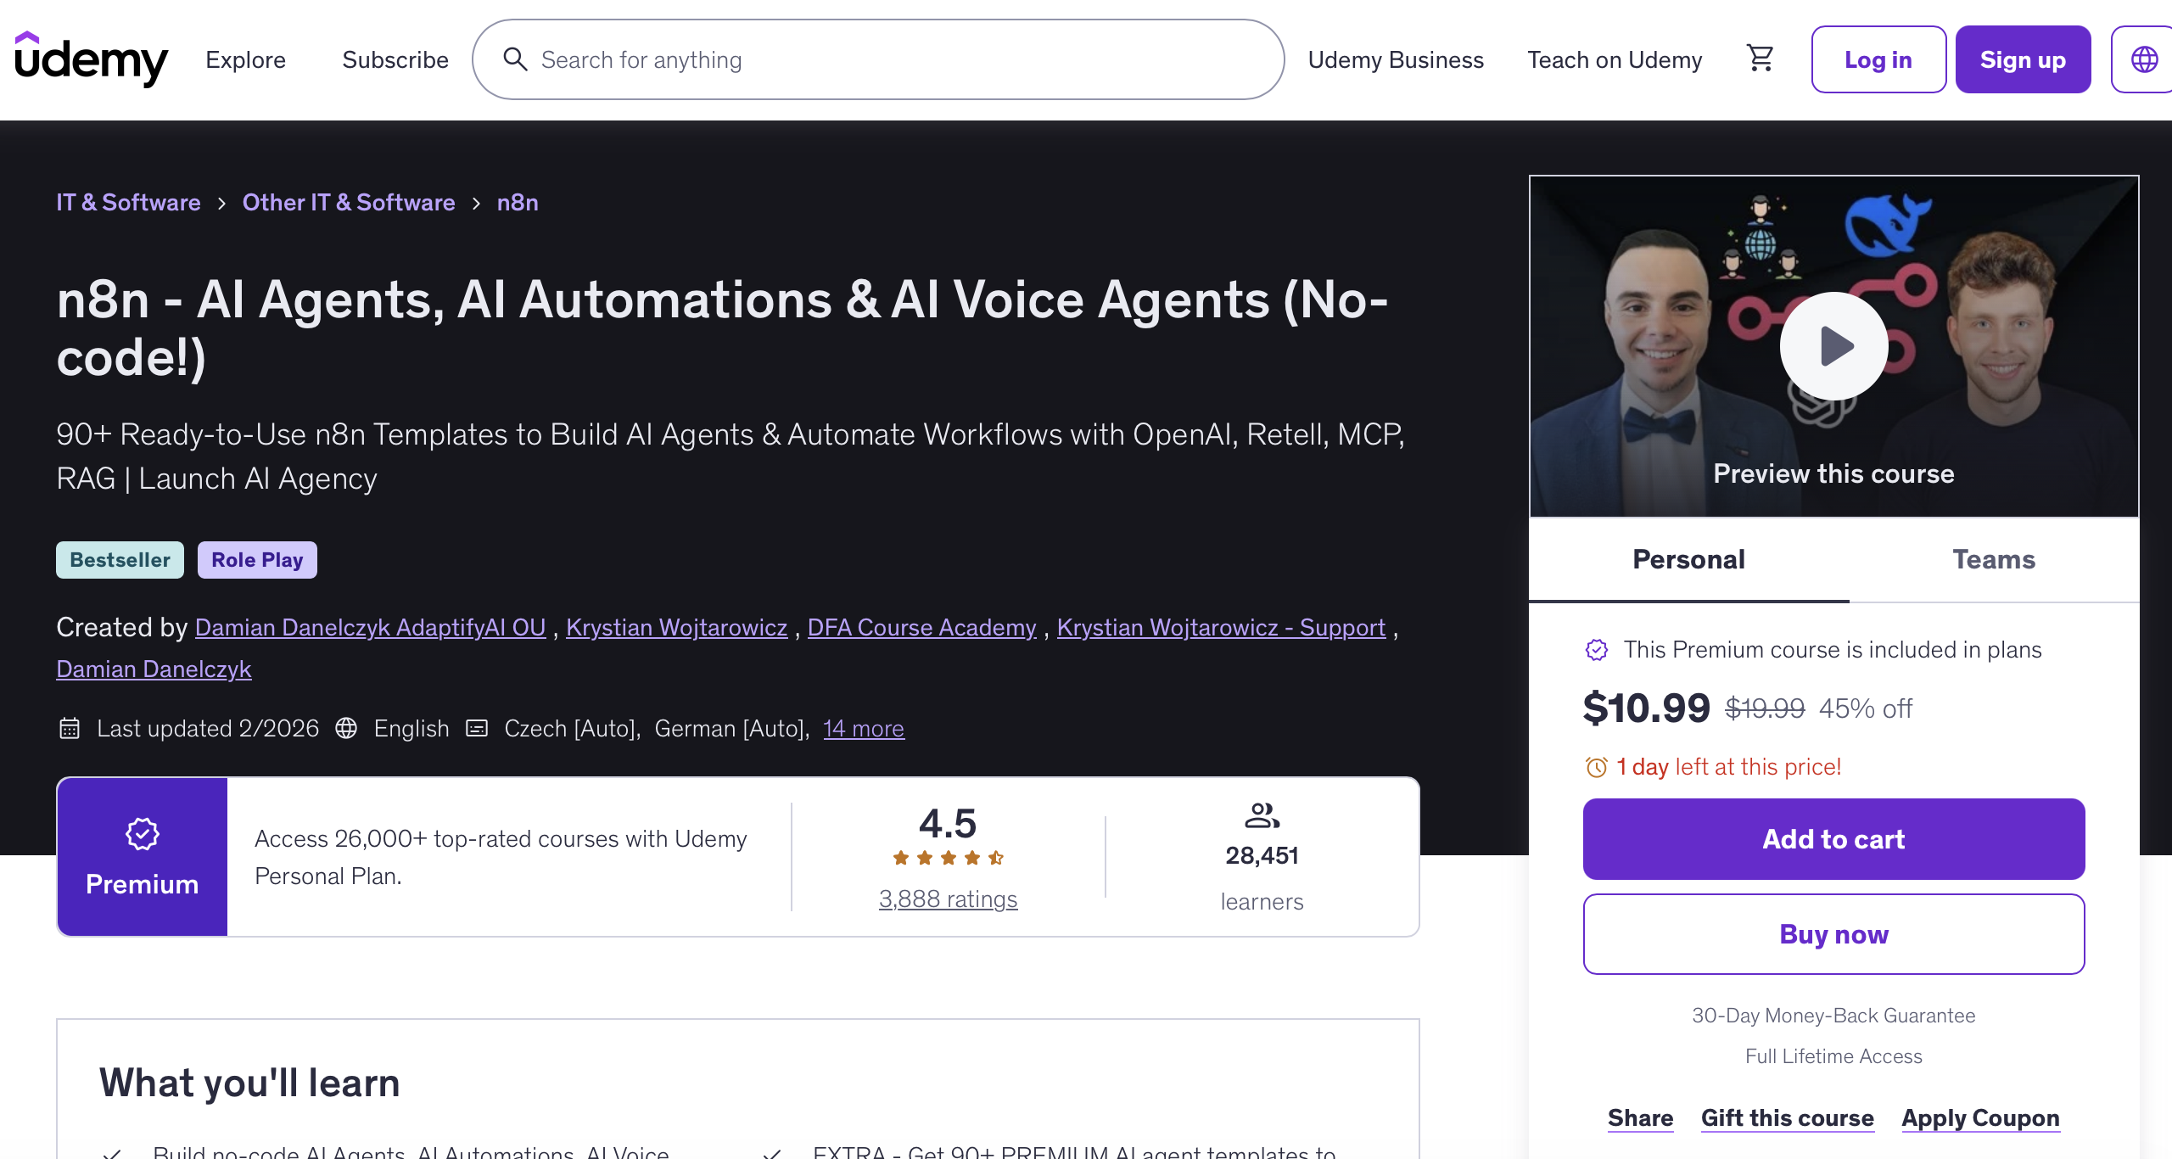Viewport: 2172px width, 1159px height.
Task: Open the Explore menu
Action: (x=245, y=59)
